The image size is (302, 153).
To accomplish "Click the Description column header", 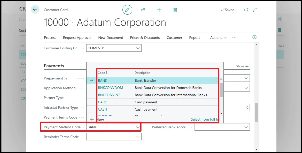I will (142, 73).
